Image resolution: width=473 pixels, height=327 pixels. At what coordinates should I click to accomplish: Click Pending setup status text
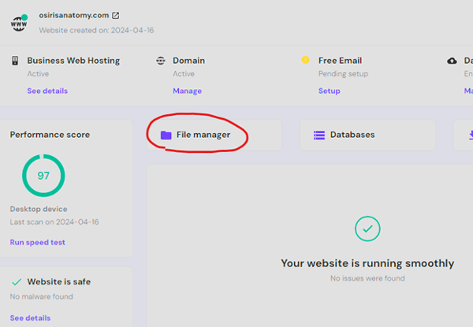coord(343,74)
